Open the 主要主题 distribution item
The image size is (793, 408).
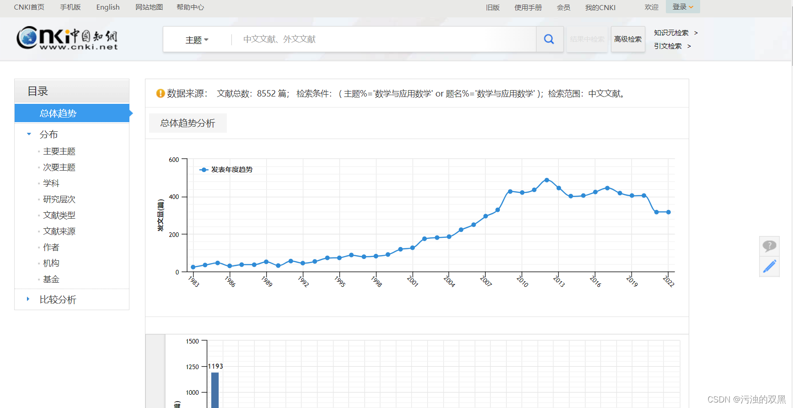pos(59,151)
